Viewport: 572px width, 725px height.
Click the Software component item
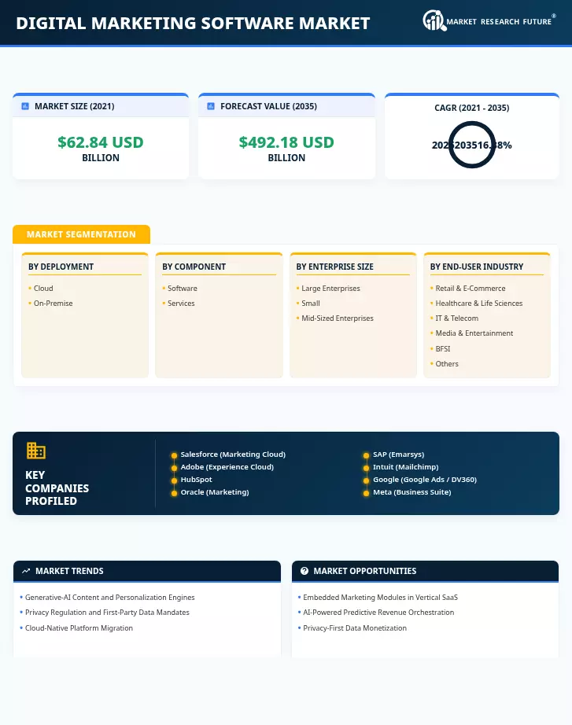pyautogui.click(x=183, y=289)
